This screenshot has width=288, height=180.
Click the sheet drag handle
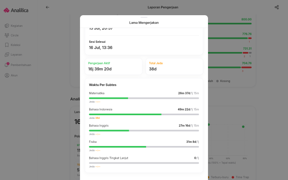[x=144, y=17]
